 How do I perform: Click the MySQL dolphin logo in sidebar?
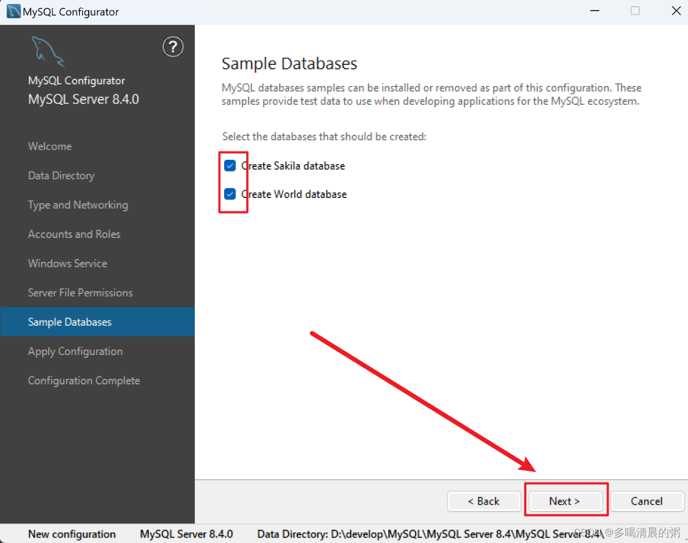pos(48,52)
